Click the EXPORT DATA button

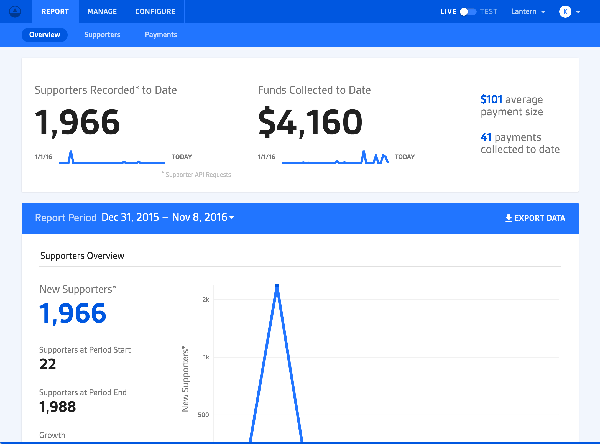[539, 218]
